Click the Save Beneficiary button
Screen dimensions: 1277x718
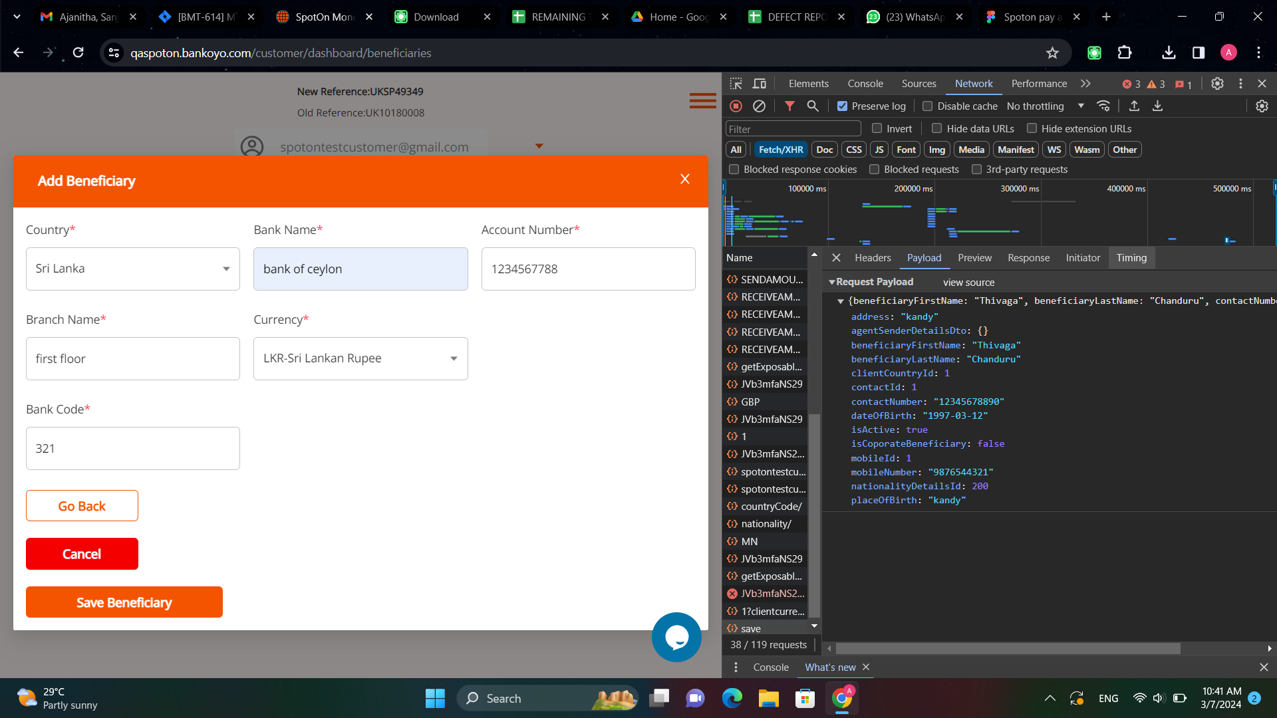[x=124, y=602]
